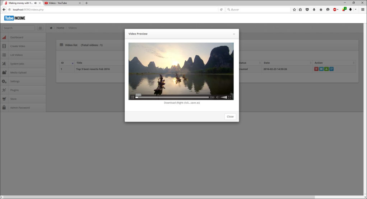This screenshot has height=199, width=367.
Task: Click the Store shopping cart icon
Action: (x=4, y=99)
